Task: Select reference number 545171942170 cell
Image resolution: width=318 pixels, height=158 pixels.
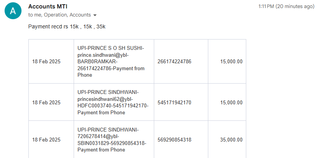Action: [181, 102]
